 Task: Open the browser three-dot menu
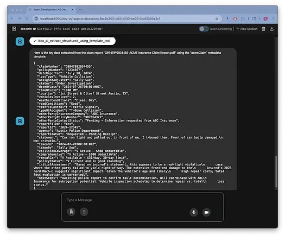click(273, 18)
